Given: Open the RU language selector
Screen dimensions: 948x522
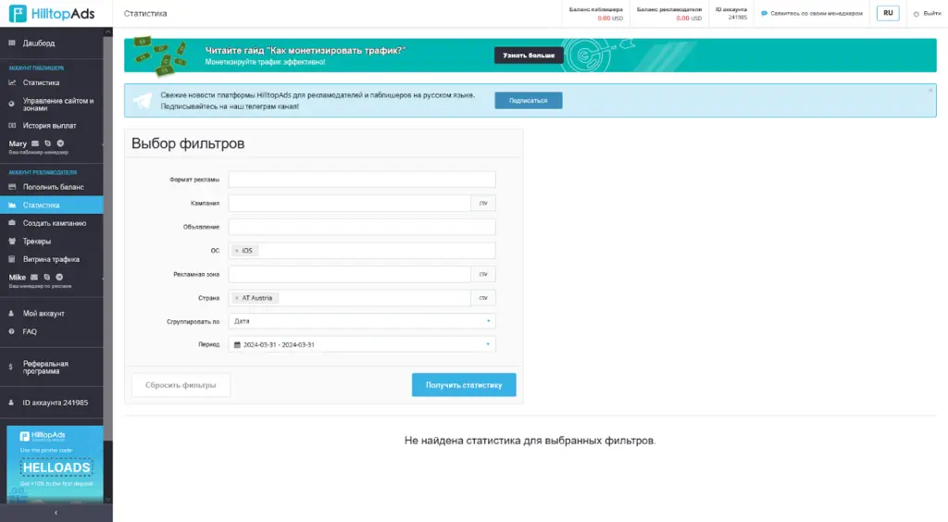Looking at the screenshot, I should pyautogui.click(x=888, y=13).
